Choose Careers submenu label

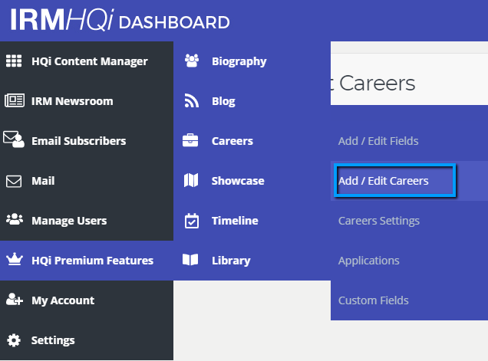232,141
